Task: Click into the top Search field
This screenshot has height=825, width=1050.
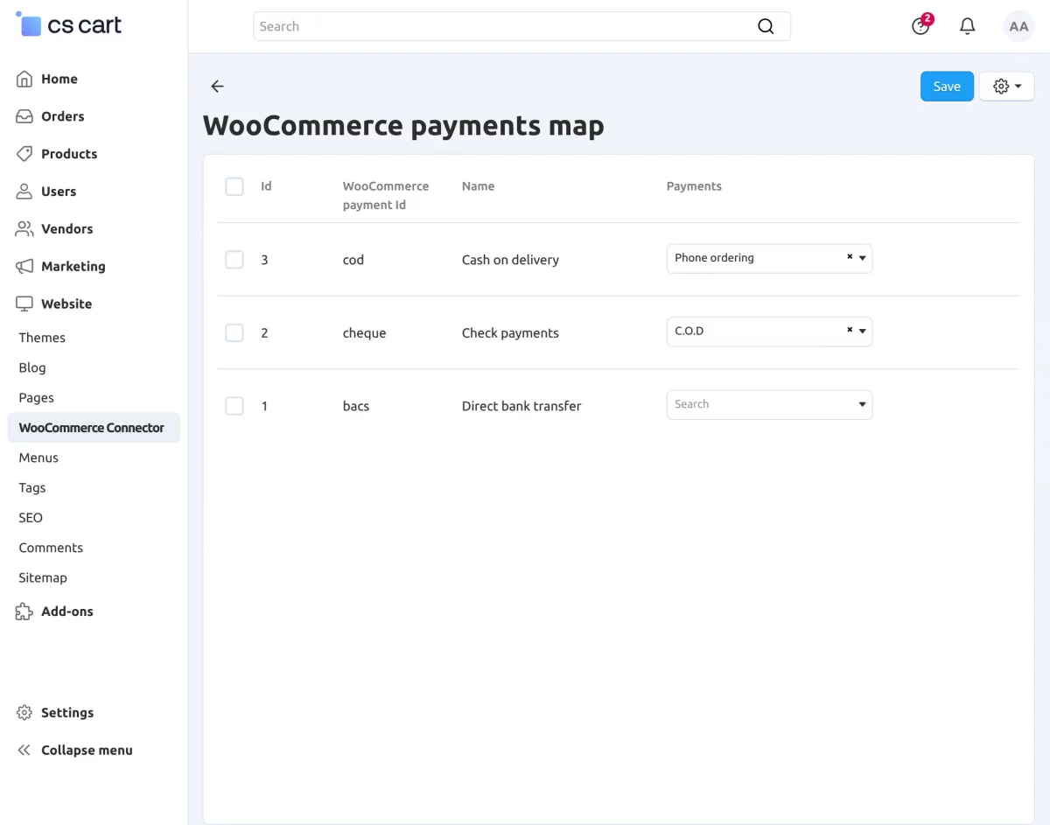Action: point(521,26)
